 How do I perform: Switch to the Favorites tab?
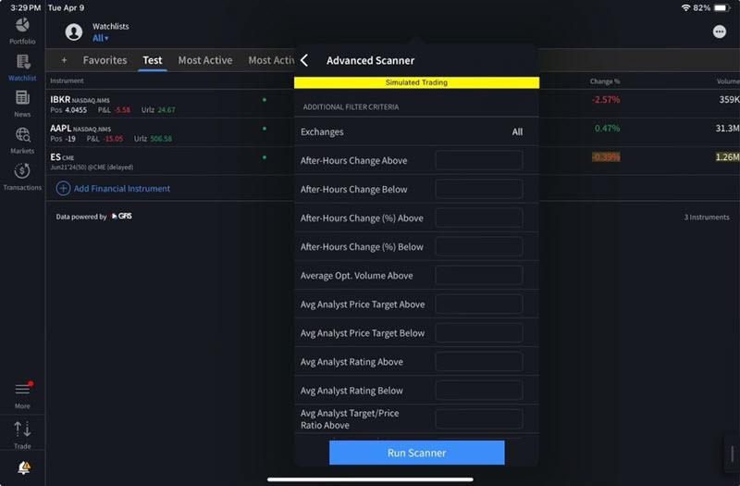coord(105,60)
